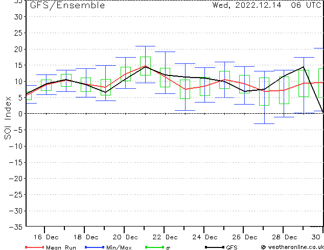Click the green sigma box at 25 Dec
Viewport: 324px width, 250px height.
coord(225,80)
